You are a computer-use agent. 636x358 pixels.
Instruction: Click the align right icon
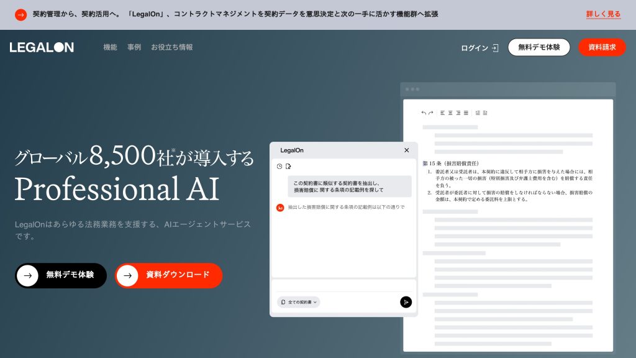458,113
